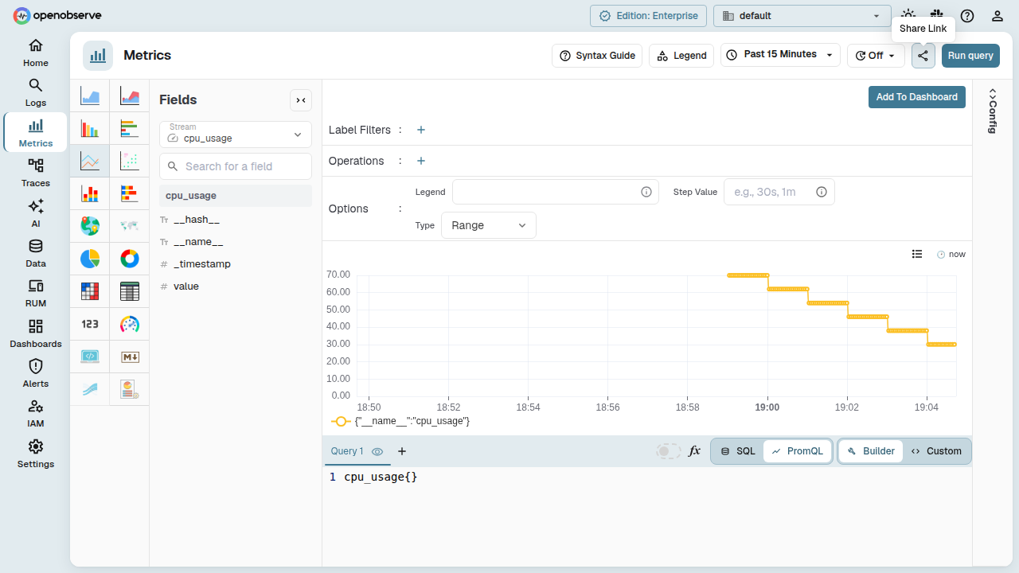1019x573 pixels.
Task: Open the Past 15 Minutes time picker
Action: click(x=780, y=55)
